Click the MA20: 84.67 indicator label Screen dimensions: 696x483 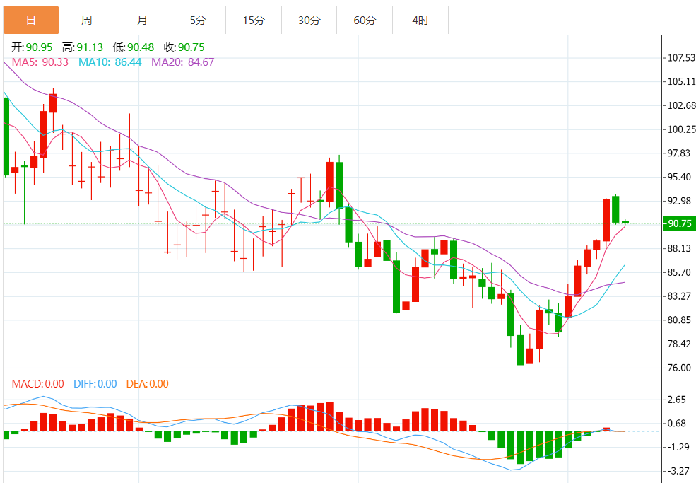tap(183, 62)
